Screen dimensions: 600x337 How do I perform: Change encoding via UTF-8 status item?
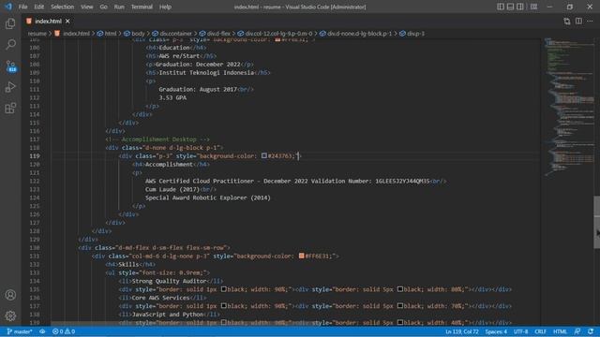(x=520, y=331)
